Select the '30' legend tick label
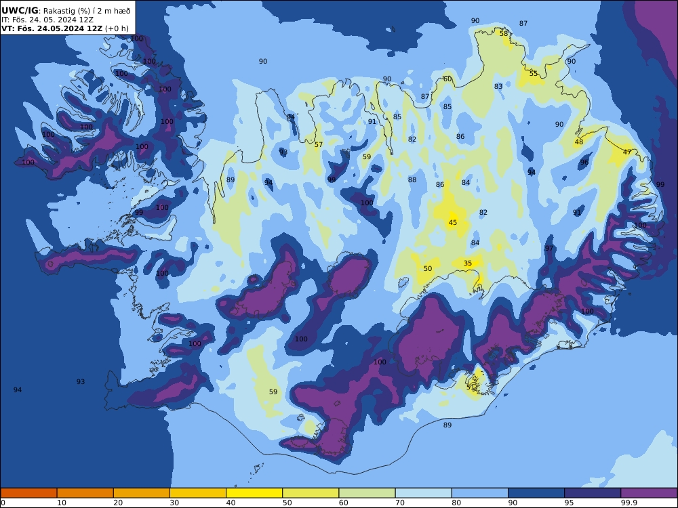 tap(174, 503)
